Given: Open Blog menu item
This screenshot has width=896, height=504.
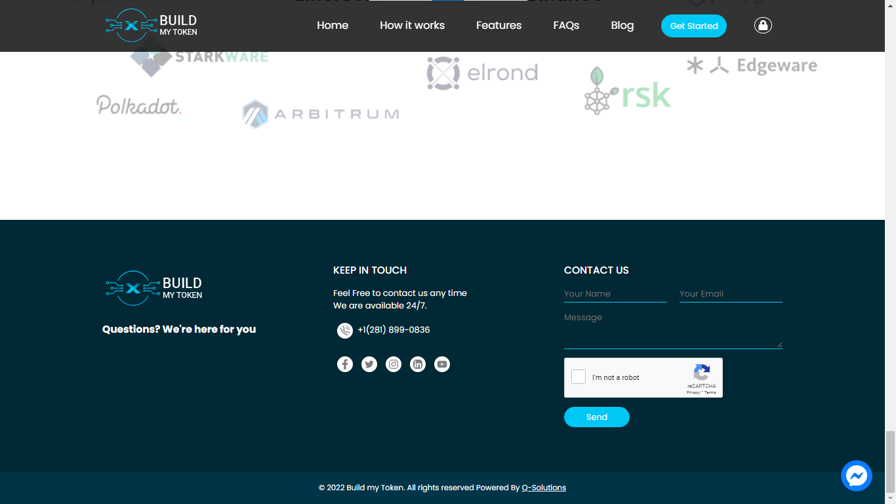Looking at the screenshot, I should [622, 26].
